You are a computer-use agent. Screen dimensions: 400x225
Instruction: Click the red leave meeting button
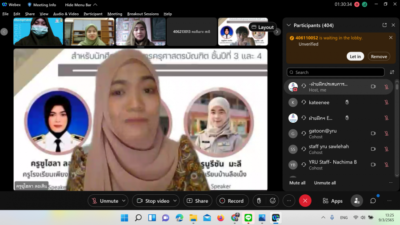pyautogui.click(x=305, y=201)
